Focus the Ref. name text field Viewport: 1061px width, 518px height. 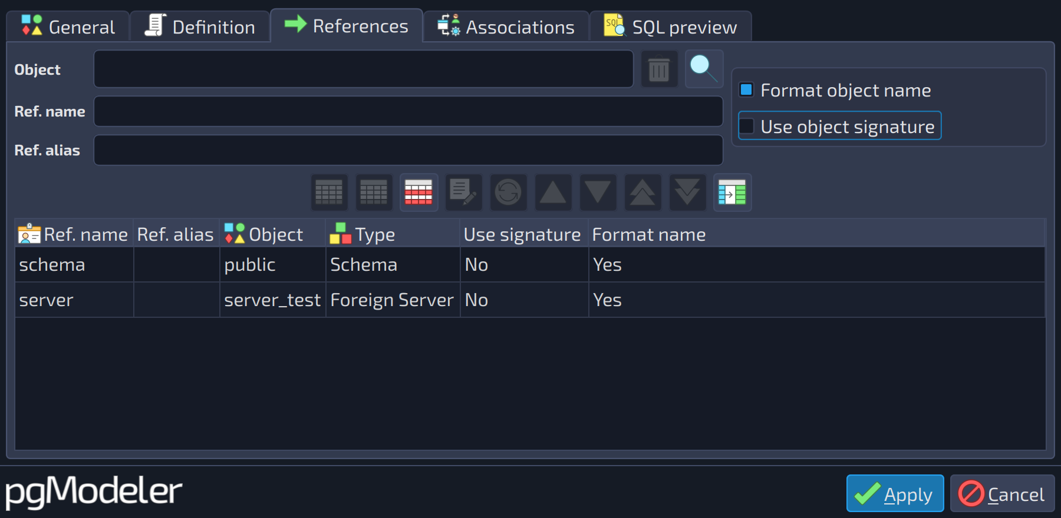(x=408, y=111)
